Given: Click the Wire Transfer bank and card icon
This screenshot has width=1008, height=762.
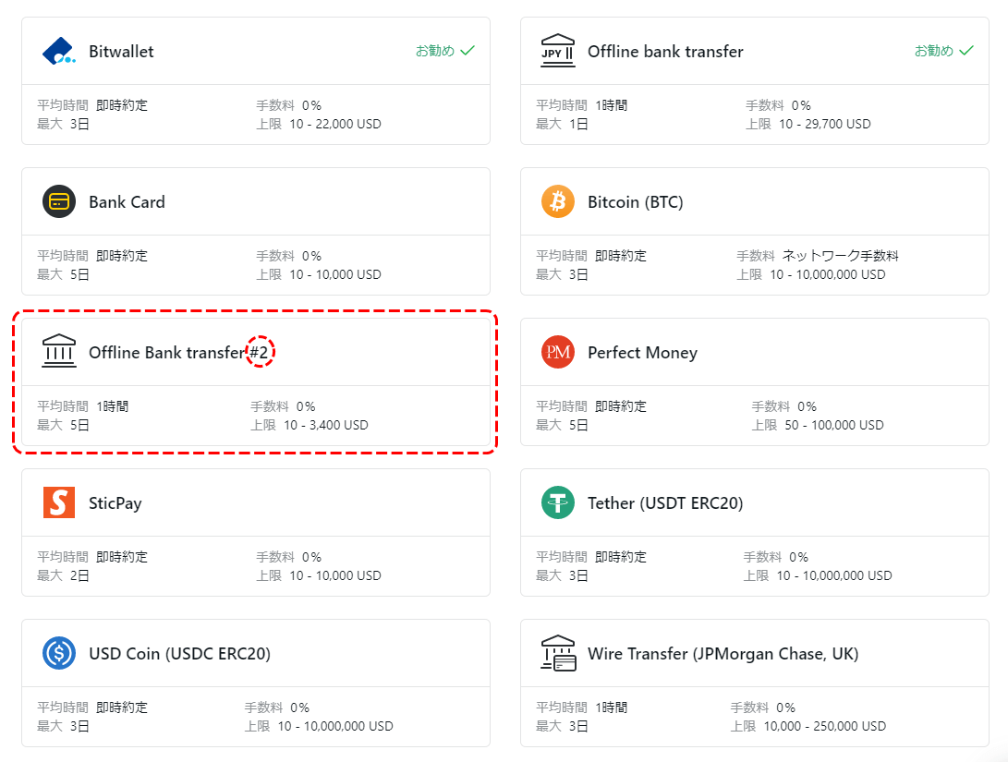Looking at the screenshot, I should pyautogui.click(x=558, y=653).
